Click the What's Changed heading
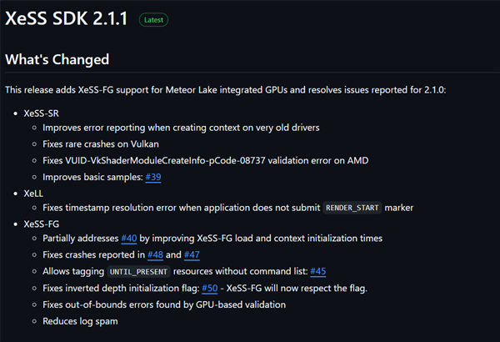The image size is (500, 342). 57,60
